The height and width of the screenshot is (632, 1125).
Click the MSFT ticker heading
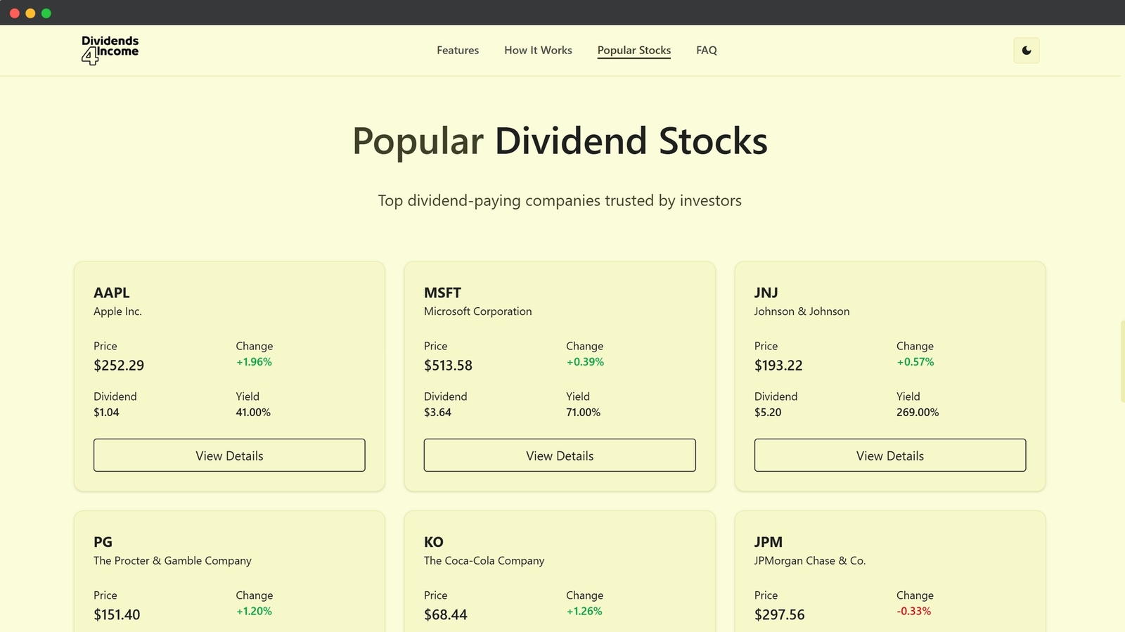click(x=442, y=293)
